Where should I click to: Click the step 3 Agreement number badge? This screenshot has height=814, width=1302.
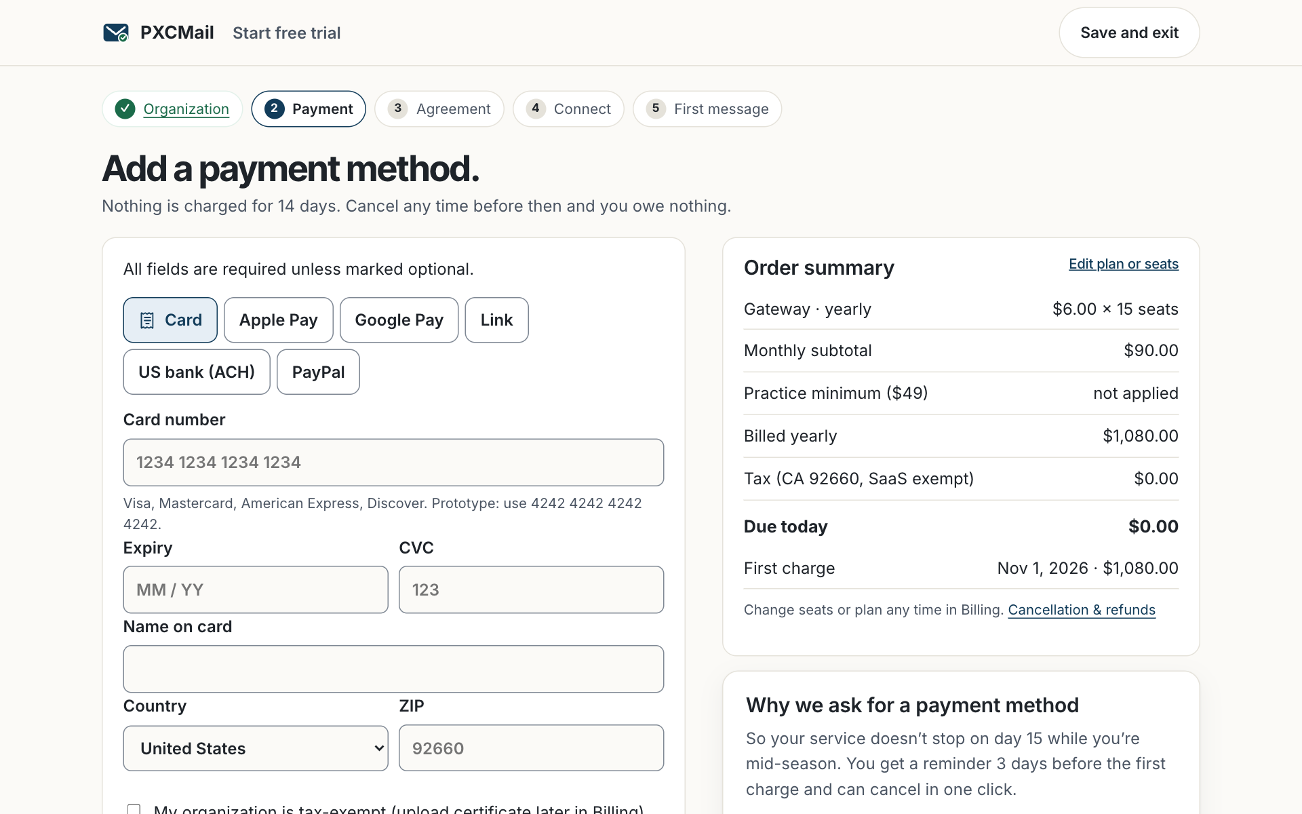tap(398, 109)
